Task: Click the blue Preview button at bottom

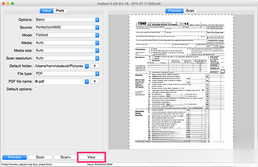Action: point(15,157)
